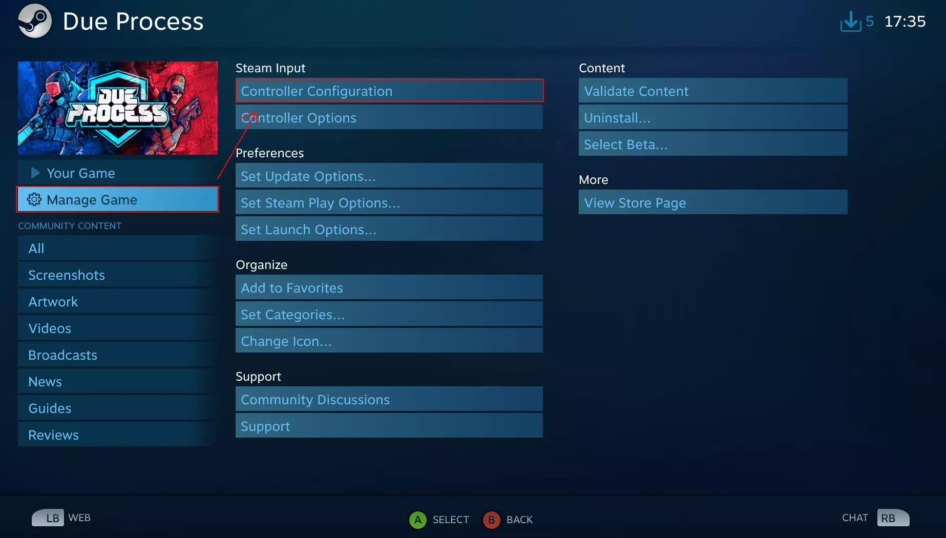Click the Organize section heading
Image resolution: width=946 pixels, height=538 pixels.
261,265
